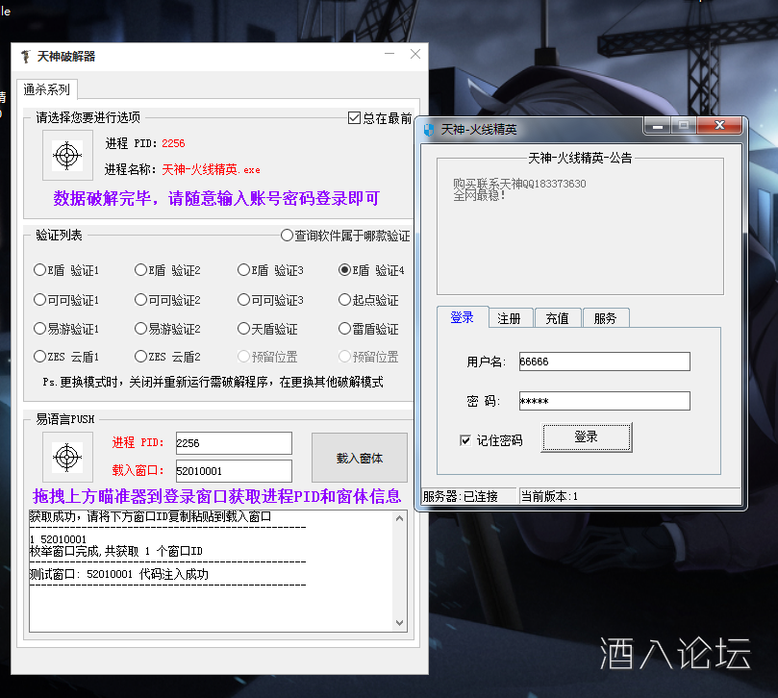The image size is (778, 698).
Task: Select the 查询软件属于哪款验证 radio button
Action: click(287, 235)
